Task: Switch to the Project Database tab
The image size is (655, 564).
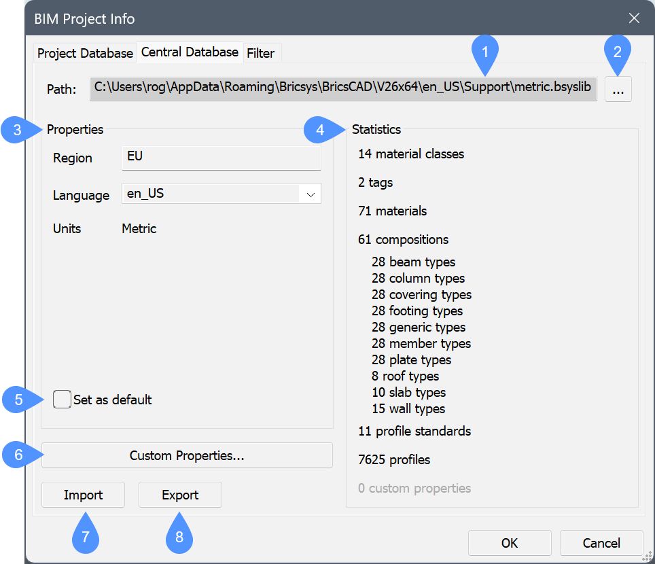Action: 85,53
